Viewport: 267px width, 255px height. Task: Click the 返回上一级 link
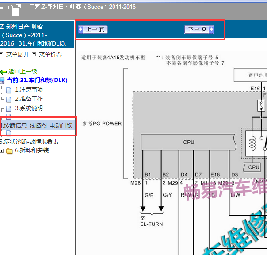click(x=23, y=71)
